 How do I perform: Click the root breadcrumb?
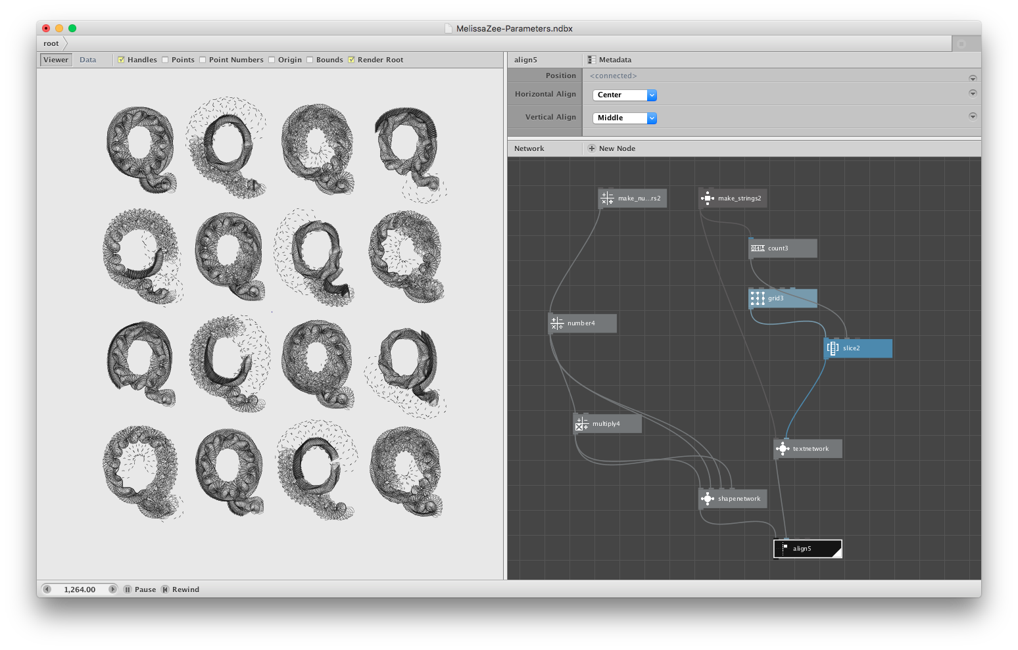coord(51,43)
